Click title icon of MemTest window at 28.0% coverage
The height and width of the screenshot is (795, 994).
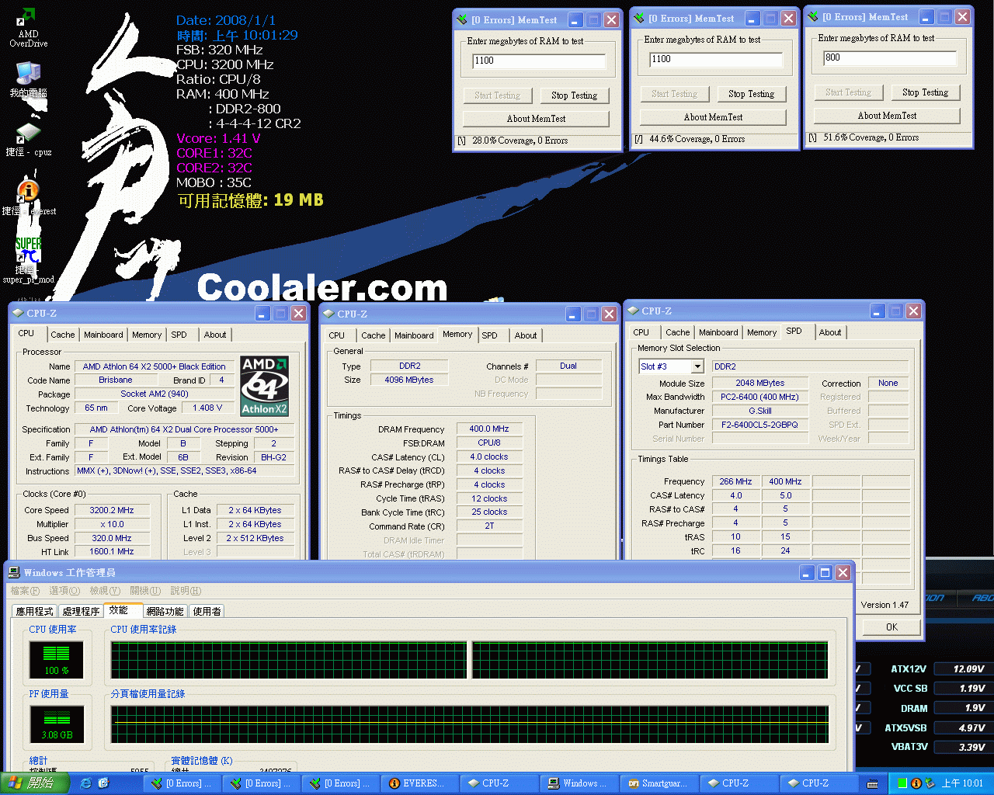coord(463,20)
